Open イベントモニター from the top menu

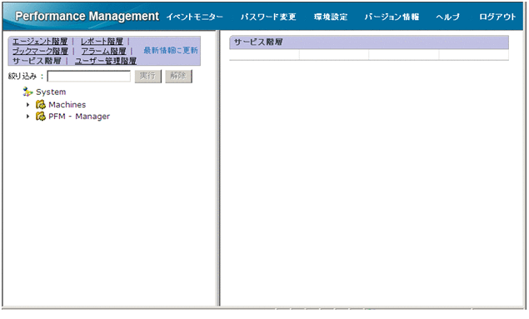point(195,17)
